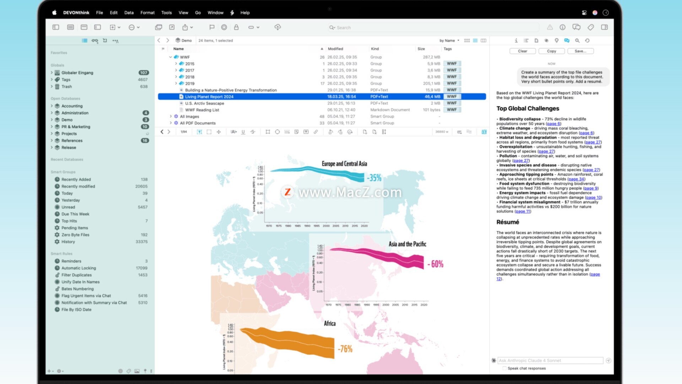Click the lock icon in toolbar

click(x=236, y=27)
